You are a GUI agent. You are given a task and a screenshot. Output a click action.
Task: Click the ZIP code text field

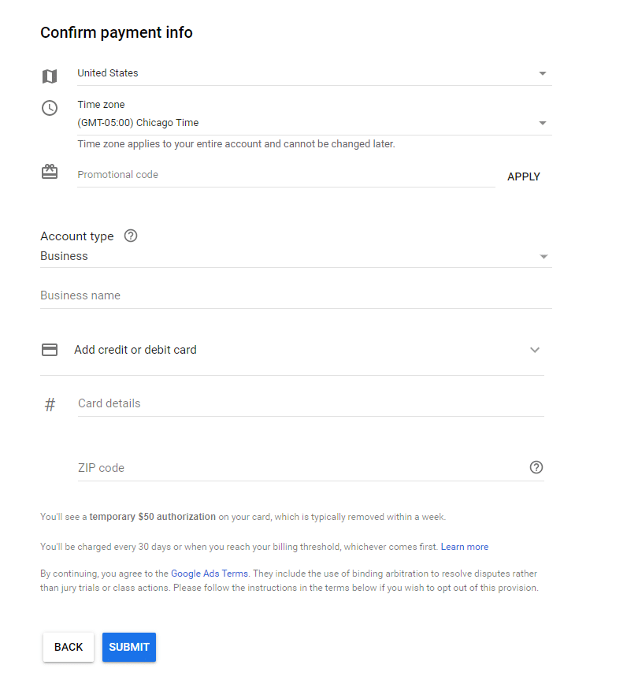pyautogui.click(x=299, y=468)
